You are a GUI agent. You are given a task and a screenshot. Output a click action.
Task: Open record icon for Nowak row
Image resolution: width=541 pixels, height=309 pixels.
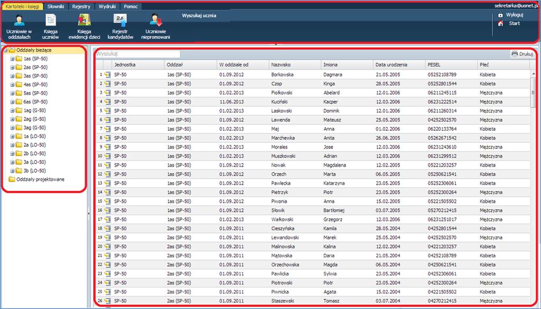[108, 165]
